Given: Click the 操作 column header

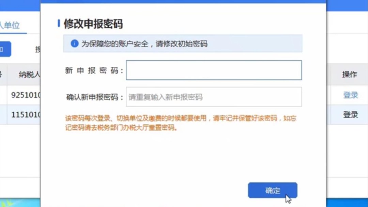Looking at the screenshot, I should (x=349, y=75).
